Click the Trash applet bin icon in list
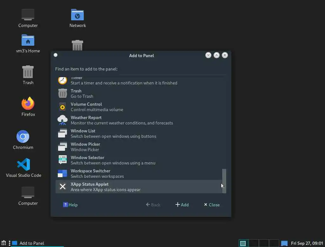This screenshot has width=325, height=247. (63, 93)
